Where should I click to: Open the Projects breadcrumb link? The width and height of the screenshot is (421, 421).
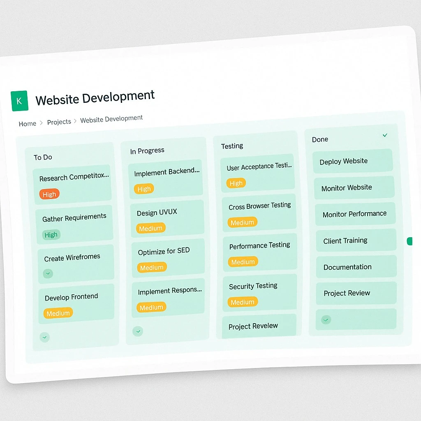pyautogui.click(x=59, y=122)
